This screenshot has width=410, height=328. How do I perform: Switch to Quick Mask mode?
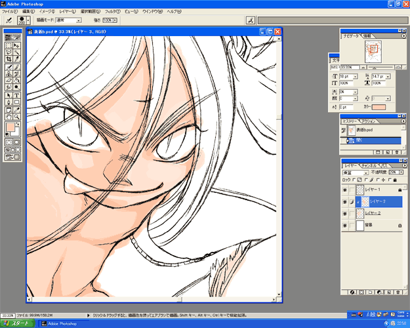pos(16,142)
